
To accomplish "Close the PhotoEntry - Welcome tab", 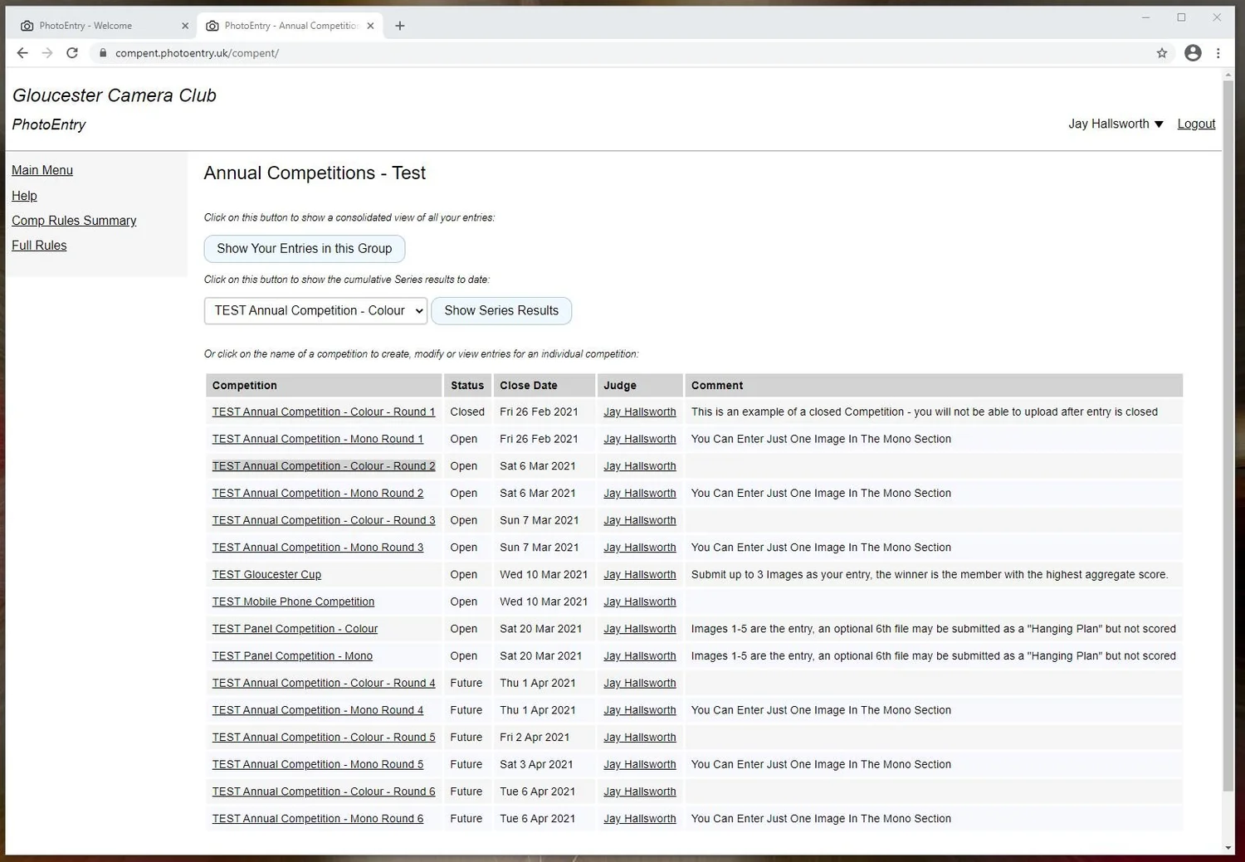I will 185,26.
